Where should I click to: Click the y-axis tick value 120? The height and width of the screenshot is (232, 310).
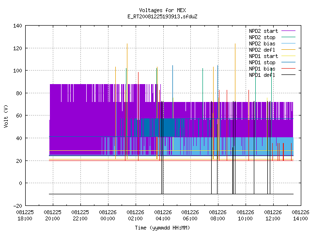17,48
